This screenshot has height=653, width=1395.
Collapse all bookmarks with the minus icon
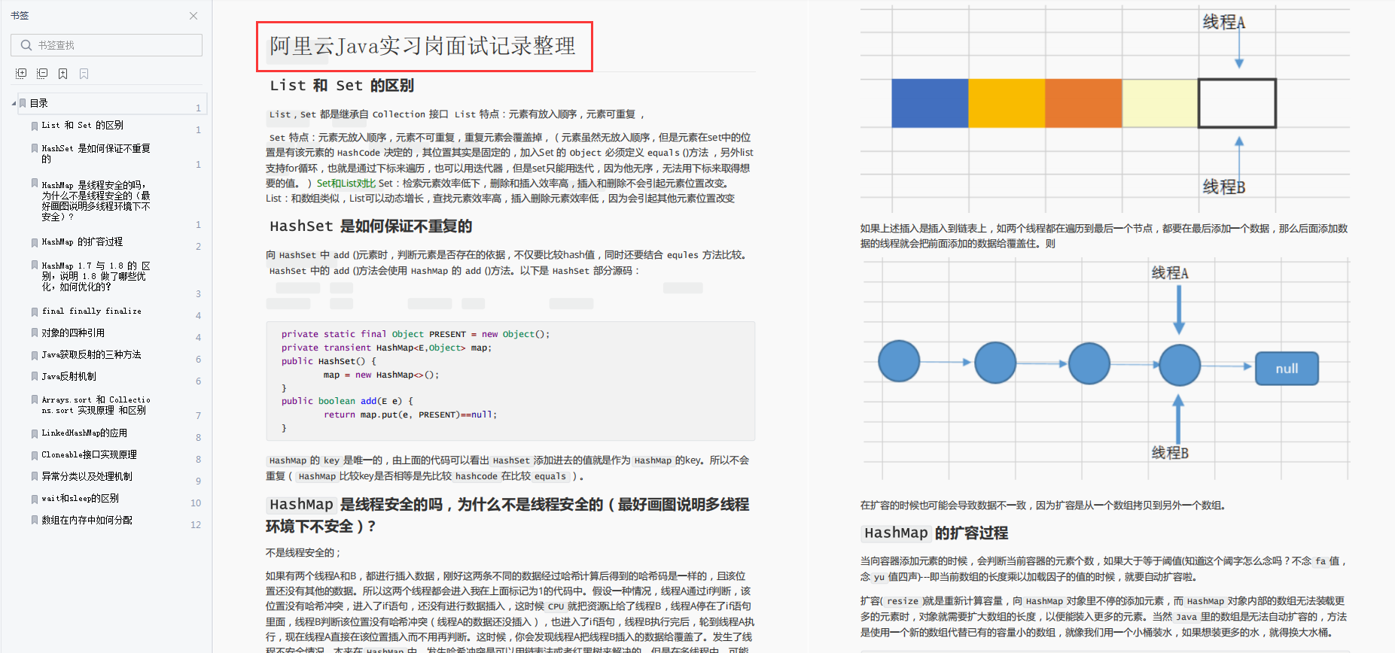coord(42,74)
